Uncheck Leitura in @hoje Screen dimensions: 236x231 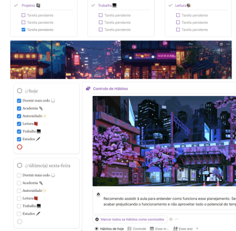[x=19, y=124]
